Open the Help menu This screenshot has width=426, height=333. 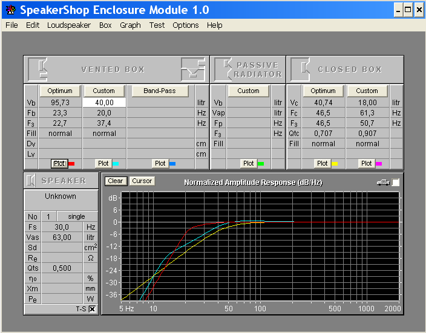tap(215, 25)
